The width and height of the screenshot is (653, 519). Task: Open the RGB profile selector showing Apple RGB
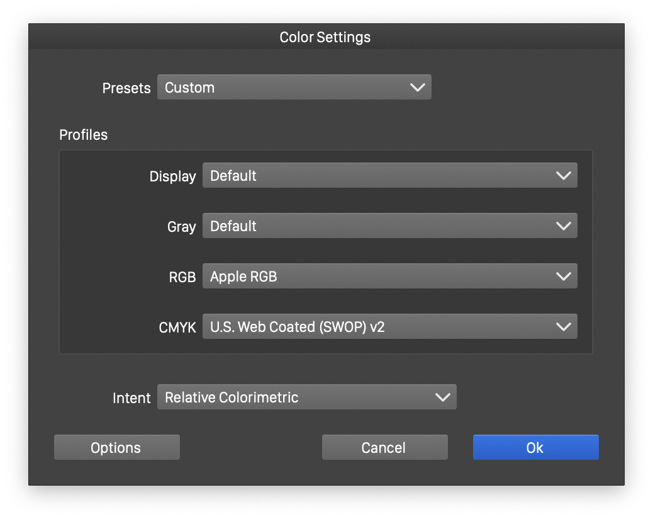coord(389,276)
